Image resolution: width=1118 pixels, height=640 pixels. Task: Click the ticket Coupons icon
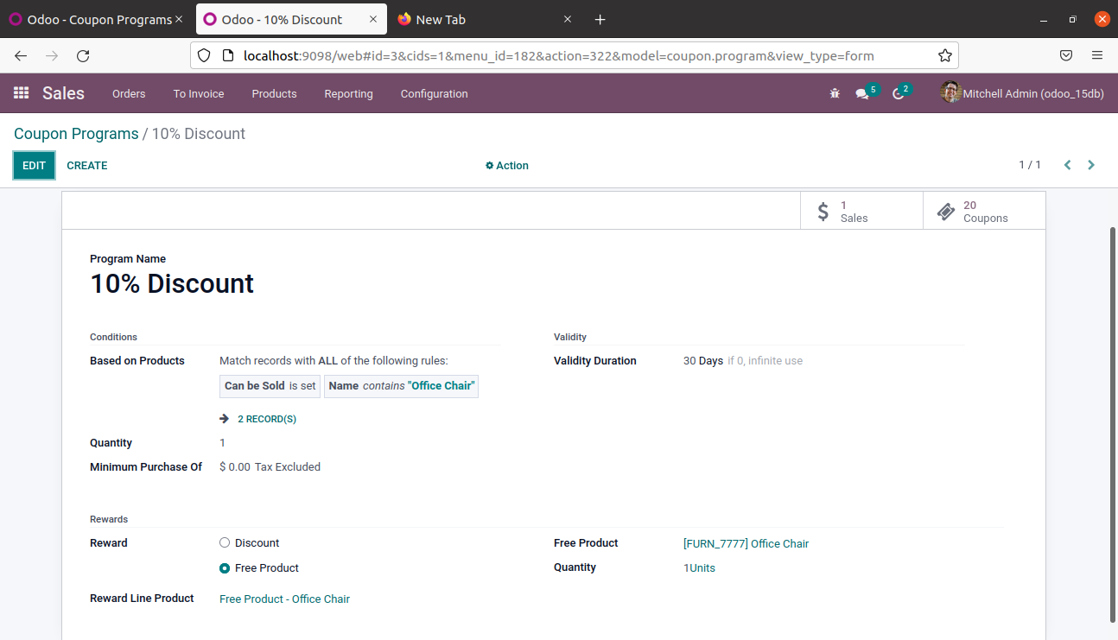[x=945, y=211]
